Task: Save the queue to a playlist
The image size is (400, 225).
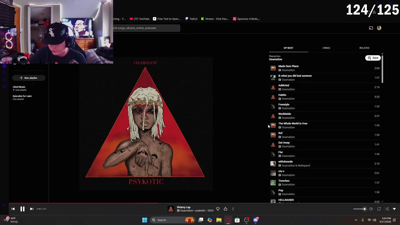Action: click(373, 58)
